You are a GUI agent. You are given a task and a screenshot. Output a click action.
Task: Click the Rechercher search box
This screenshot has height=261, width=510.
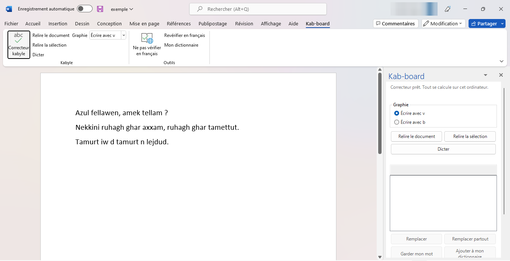(x=258, y=9)
